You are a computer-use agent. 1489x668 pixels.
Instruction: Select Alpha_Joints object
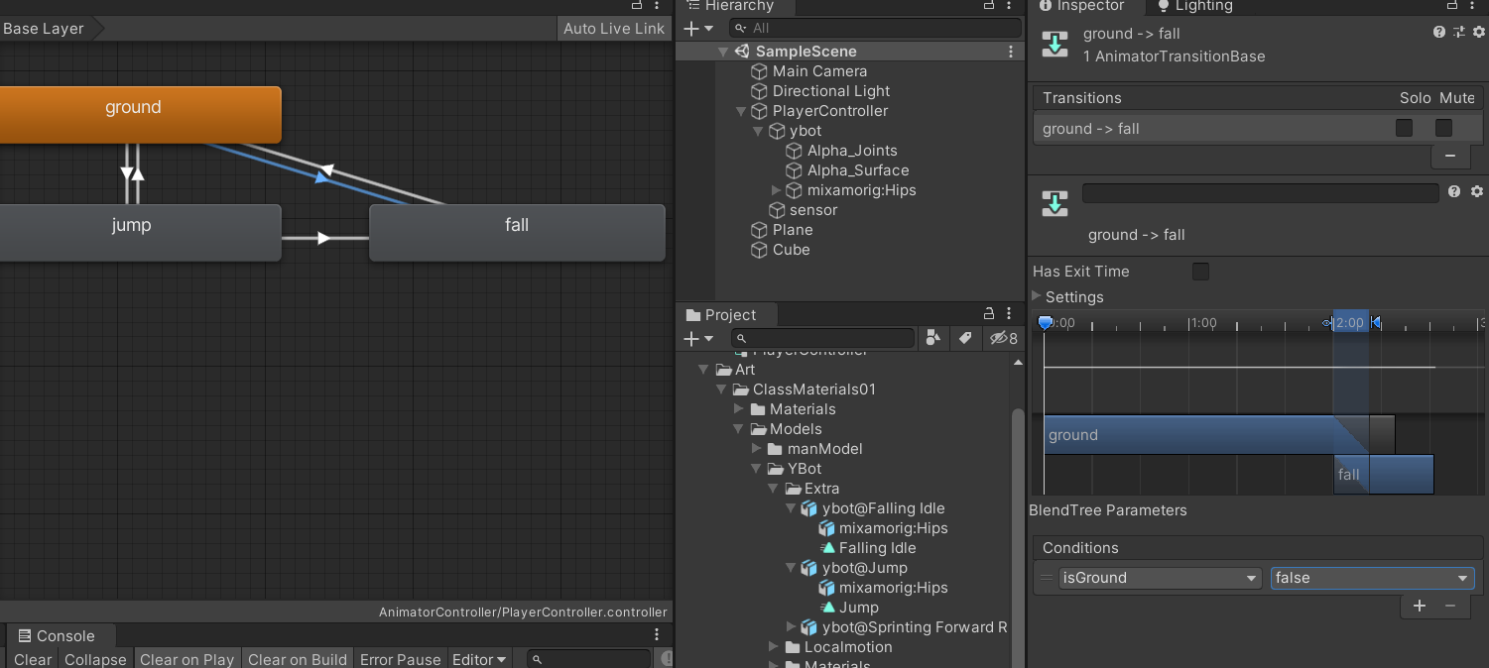[x=852, y=151]
